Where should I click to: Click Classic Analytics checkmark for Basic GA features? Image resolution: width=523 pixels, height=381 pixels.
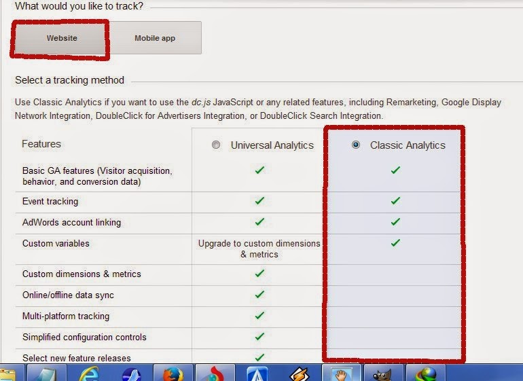(x=395, y=170)
